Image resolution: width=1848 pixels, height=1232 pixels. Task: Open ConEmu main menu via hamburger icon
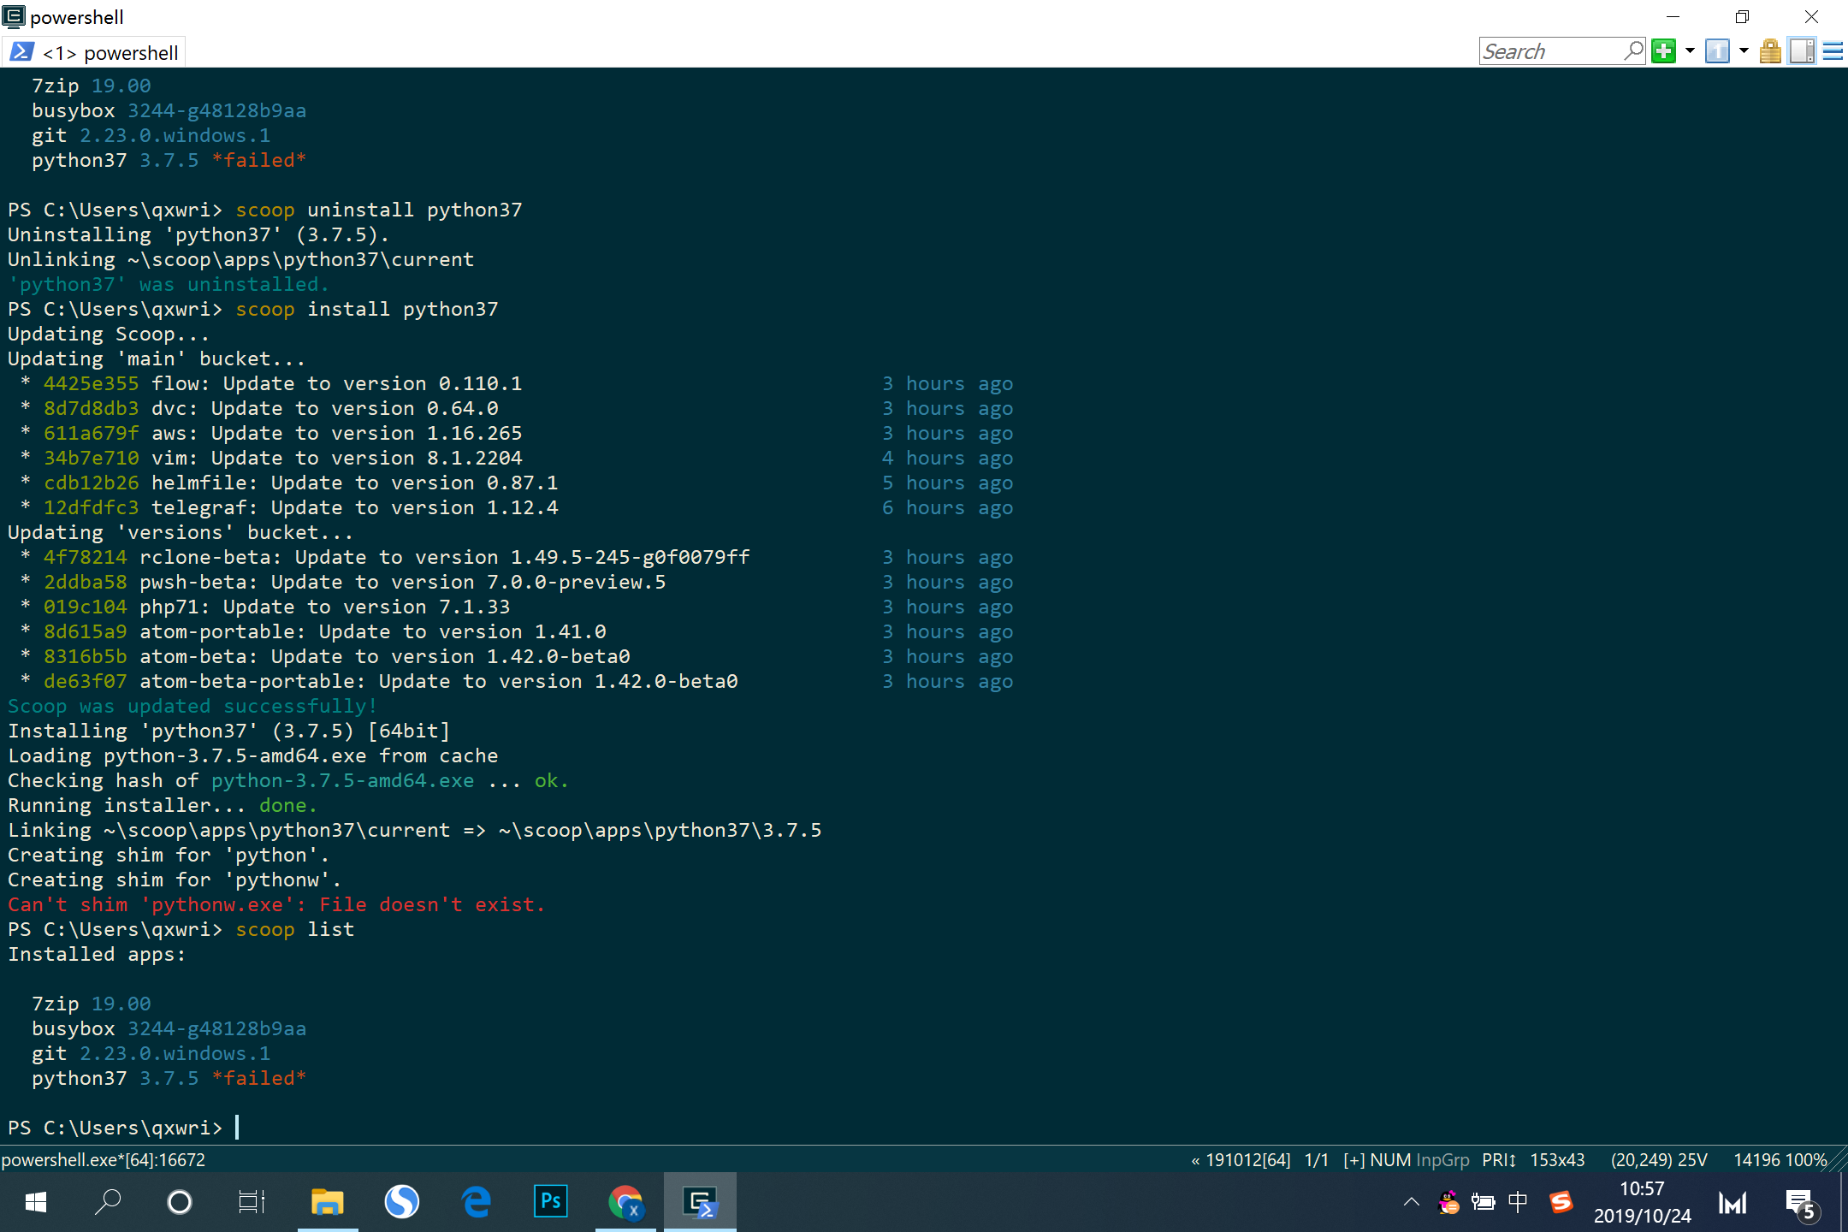click(x=1833, y=51)
